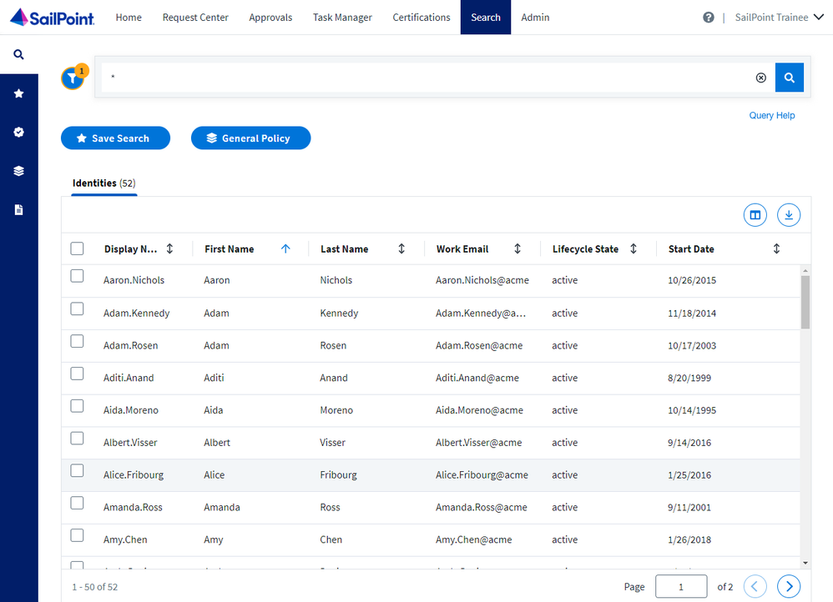This screenshot has height=602, width=833.
Task: Sort by the First Name column arrow
Action: click(x=285, y=248)
